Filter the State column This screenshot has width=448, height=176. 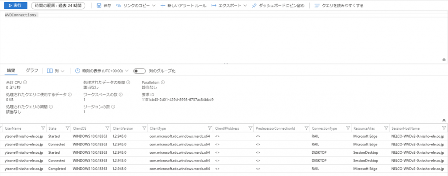pos(68,128)
